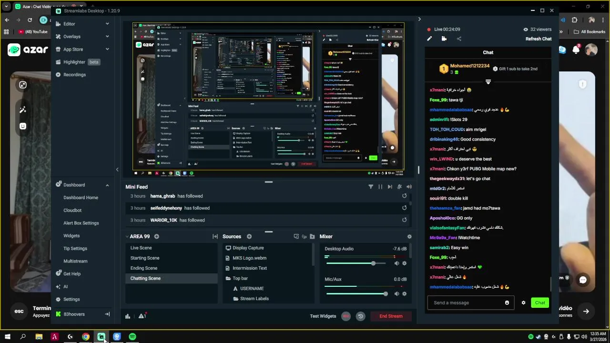Open Mixer settings gear
Viewport: 610px width, 343px height.
409,236
